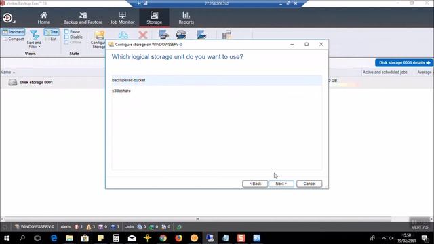Open File Explorer from taskbar
Screen dimensions: 434x244
pyautogui.click(x=69, y=238)
